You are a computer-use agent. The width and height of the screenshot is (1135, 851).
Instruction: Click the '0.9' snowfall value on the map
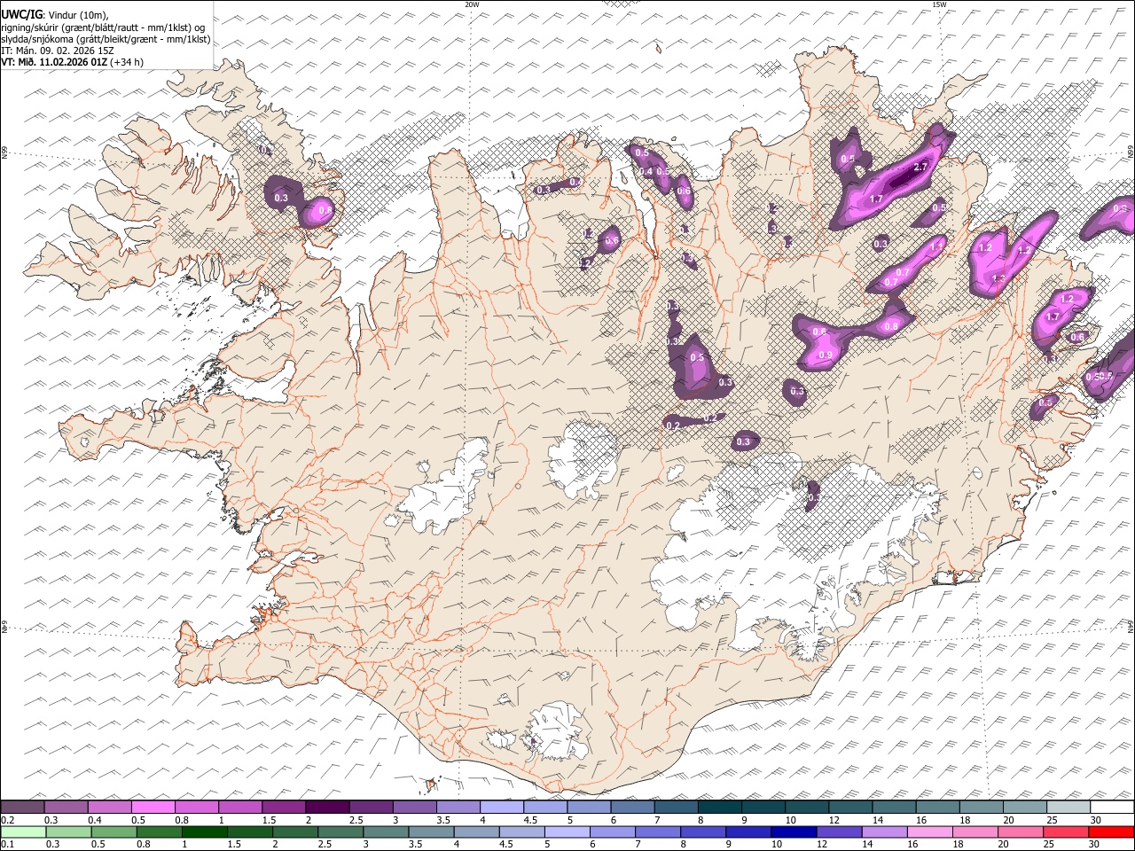click(x=826, y=355)
